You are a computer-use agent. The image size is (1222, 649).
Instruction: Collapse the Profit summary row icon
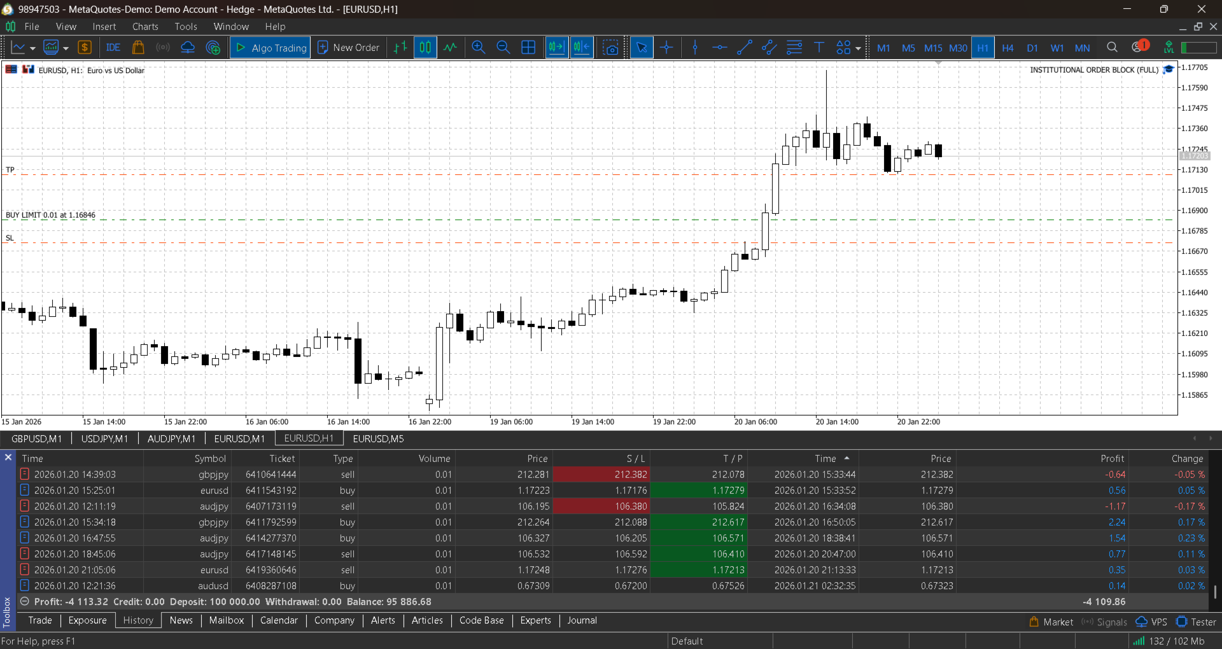[x=24, y=601]
